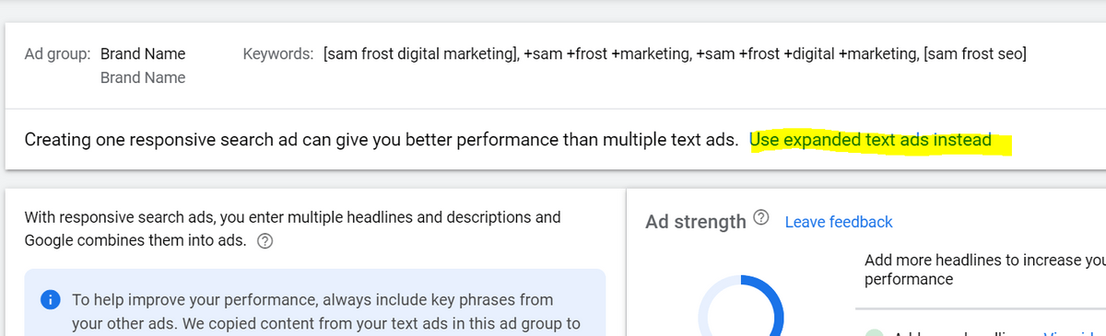Click the lower gray 'Brand Name' label

pos(143,77)
